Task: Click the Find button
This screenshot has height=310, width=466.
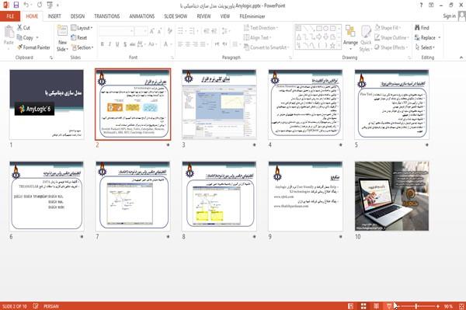Action: click(422, 28)
